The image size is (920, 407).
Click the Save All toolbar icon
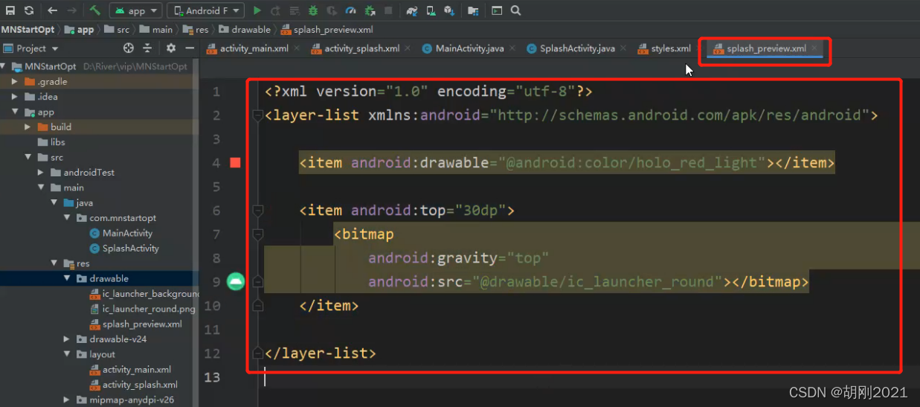[x=9, y=10]
